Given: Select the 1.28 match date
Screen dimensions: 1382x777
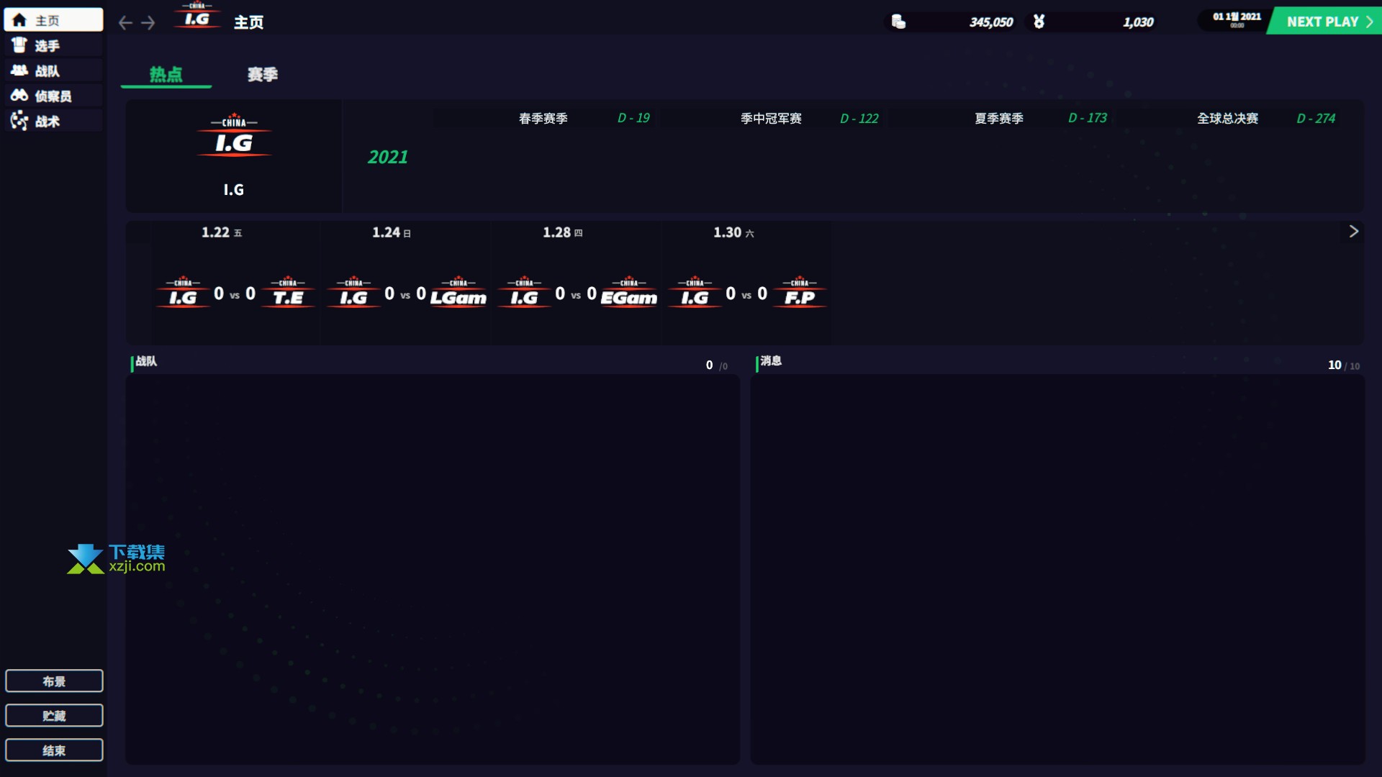Looking at the screenshot, I should (x=562, y=232).
